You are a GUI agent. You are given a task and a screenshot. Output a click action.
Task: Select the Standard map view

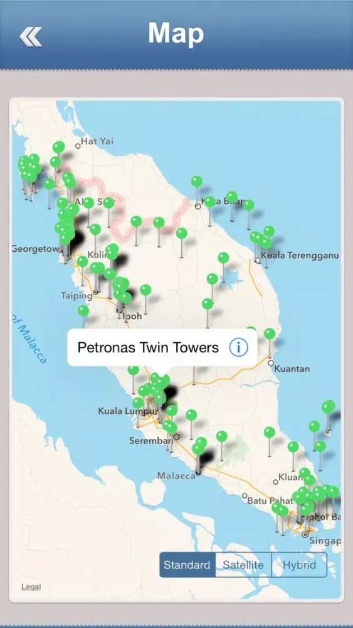pyautogui.click(x=187, y=565)
